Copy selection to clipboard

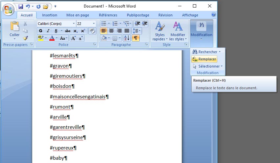[25, 31]
